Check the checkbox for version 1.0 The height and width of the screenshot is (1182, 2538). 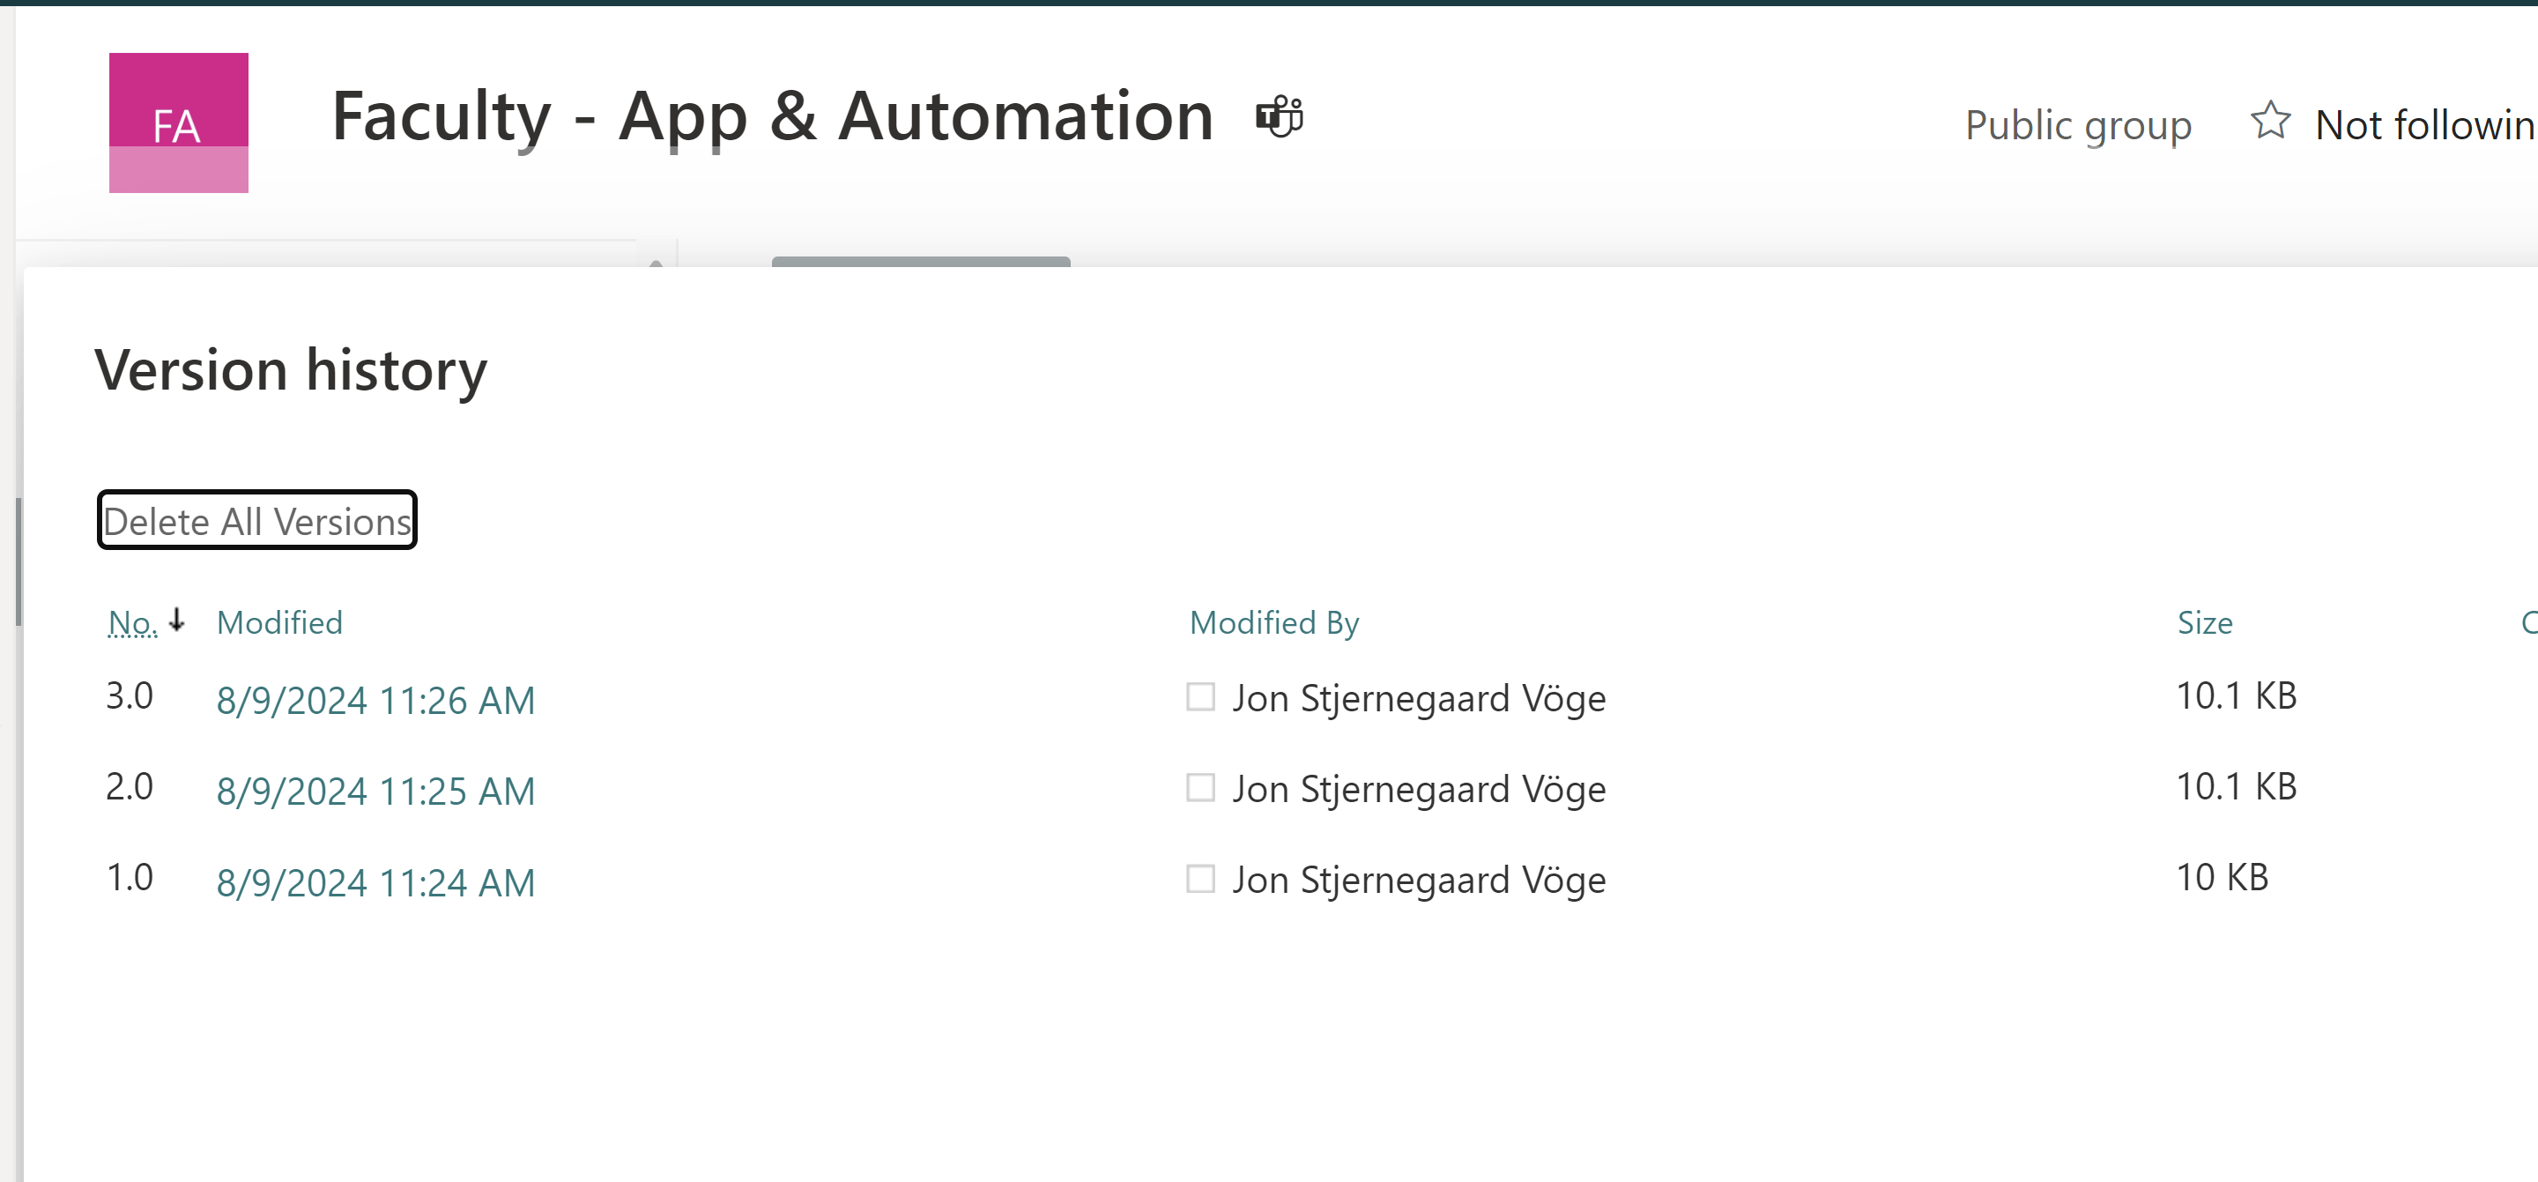pos(1201,879)
